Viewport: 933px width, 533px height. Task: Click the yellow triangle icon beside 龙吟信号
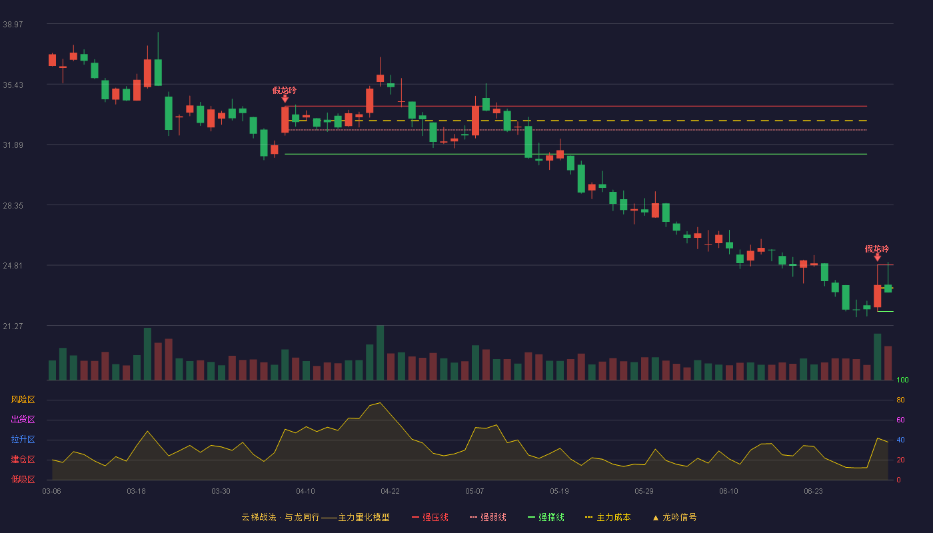pyautogui.click(x=655, y=518)
